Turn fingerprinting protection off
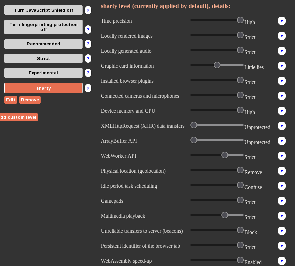Image resolution: width=295 pixels, height=266 pixels. click(x=44, y=27)
